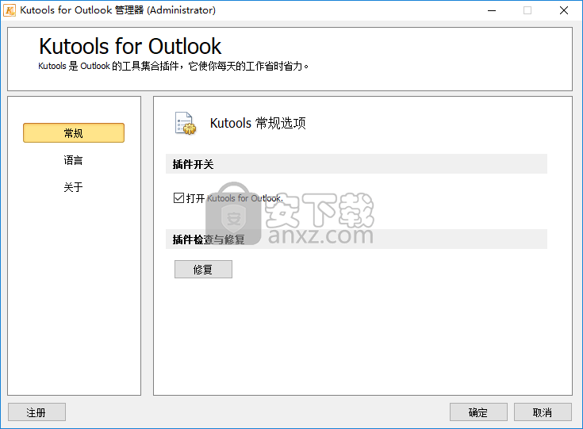Click the Kutools 常规选项 heading
Image resolution: width=583 pixels, height=429 pixels.
click(x=258, y=123)
